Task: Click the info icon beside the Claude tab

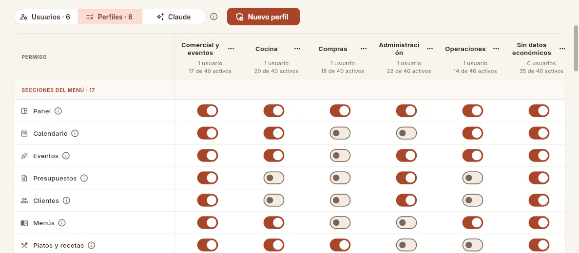Action: tap(214, 17)
